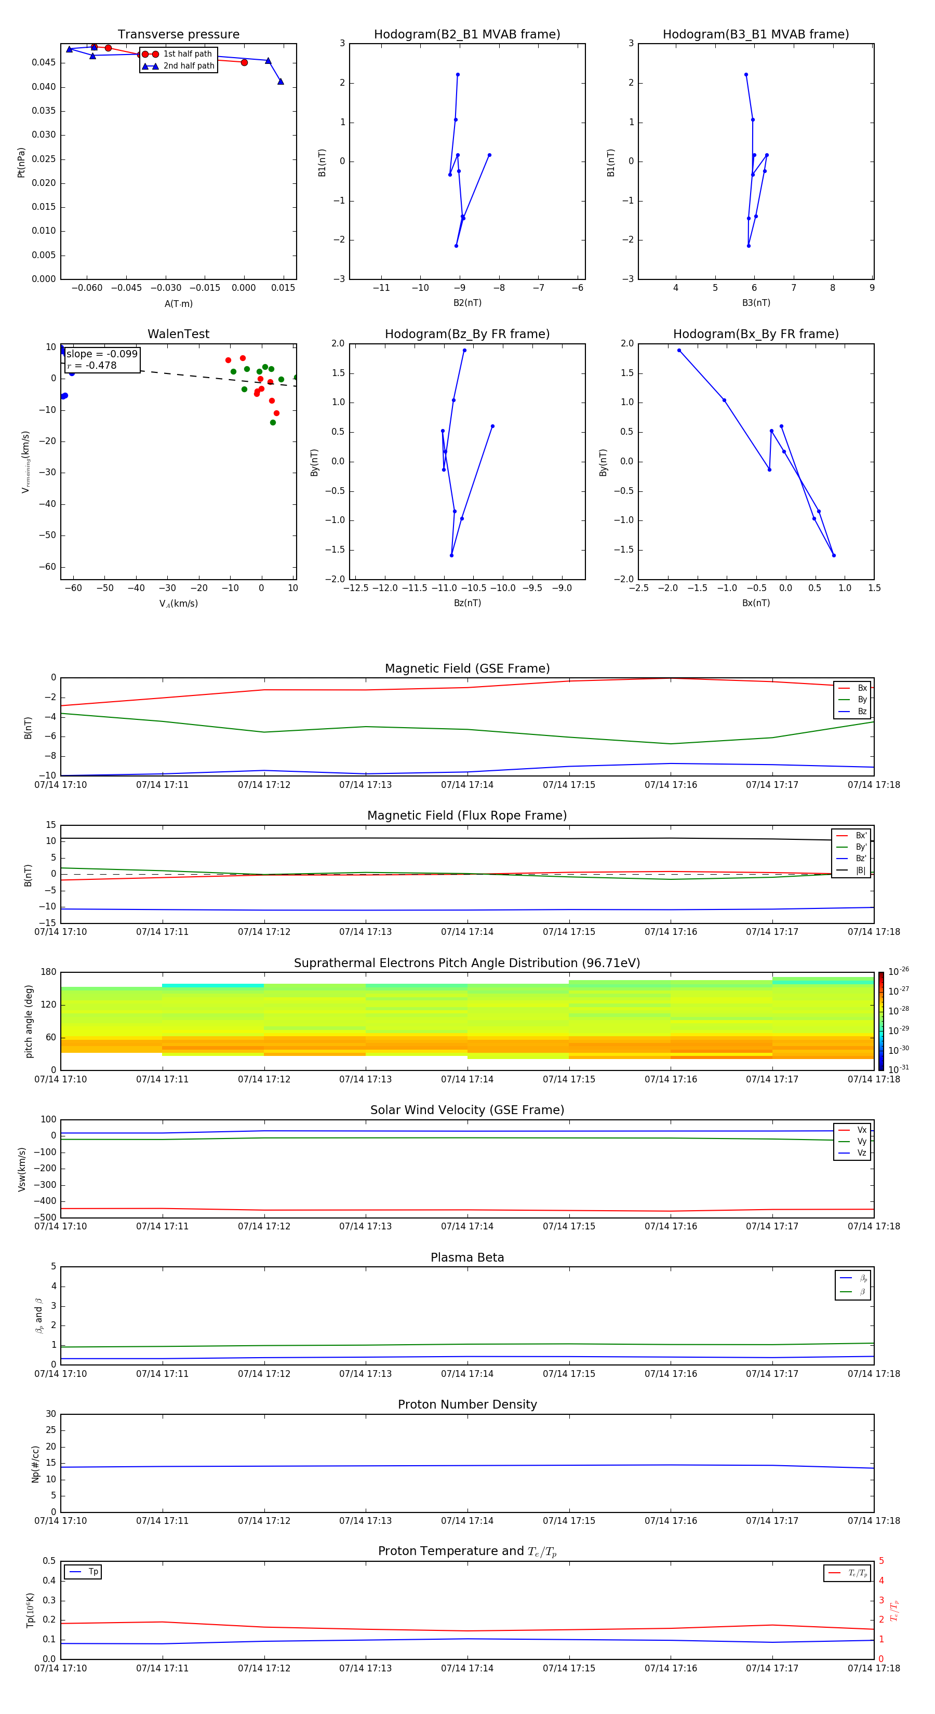Click the "Hodogram(B2_B1 MVAB frame)" title

coord(467,34)
